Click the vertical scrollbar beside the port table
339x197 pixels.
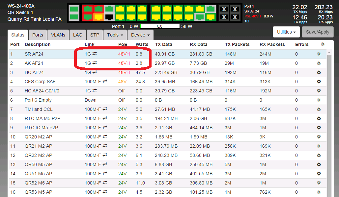click(329, 125)
